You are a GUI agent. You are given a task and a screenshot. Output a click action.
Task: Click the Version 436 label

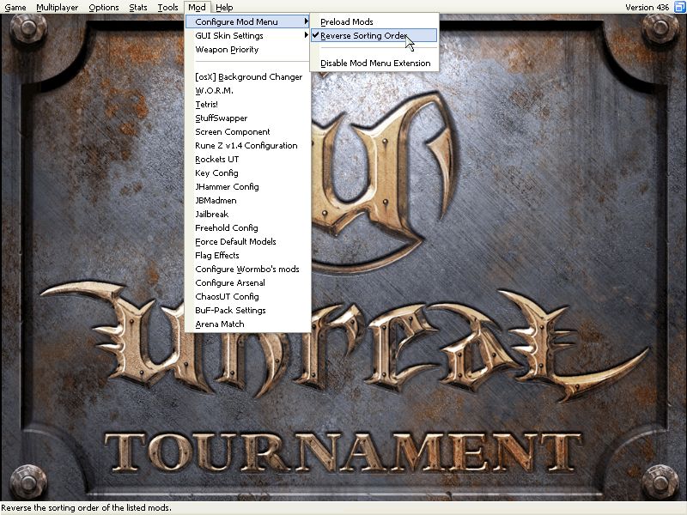648,7
